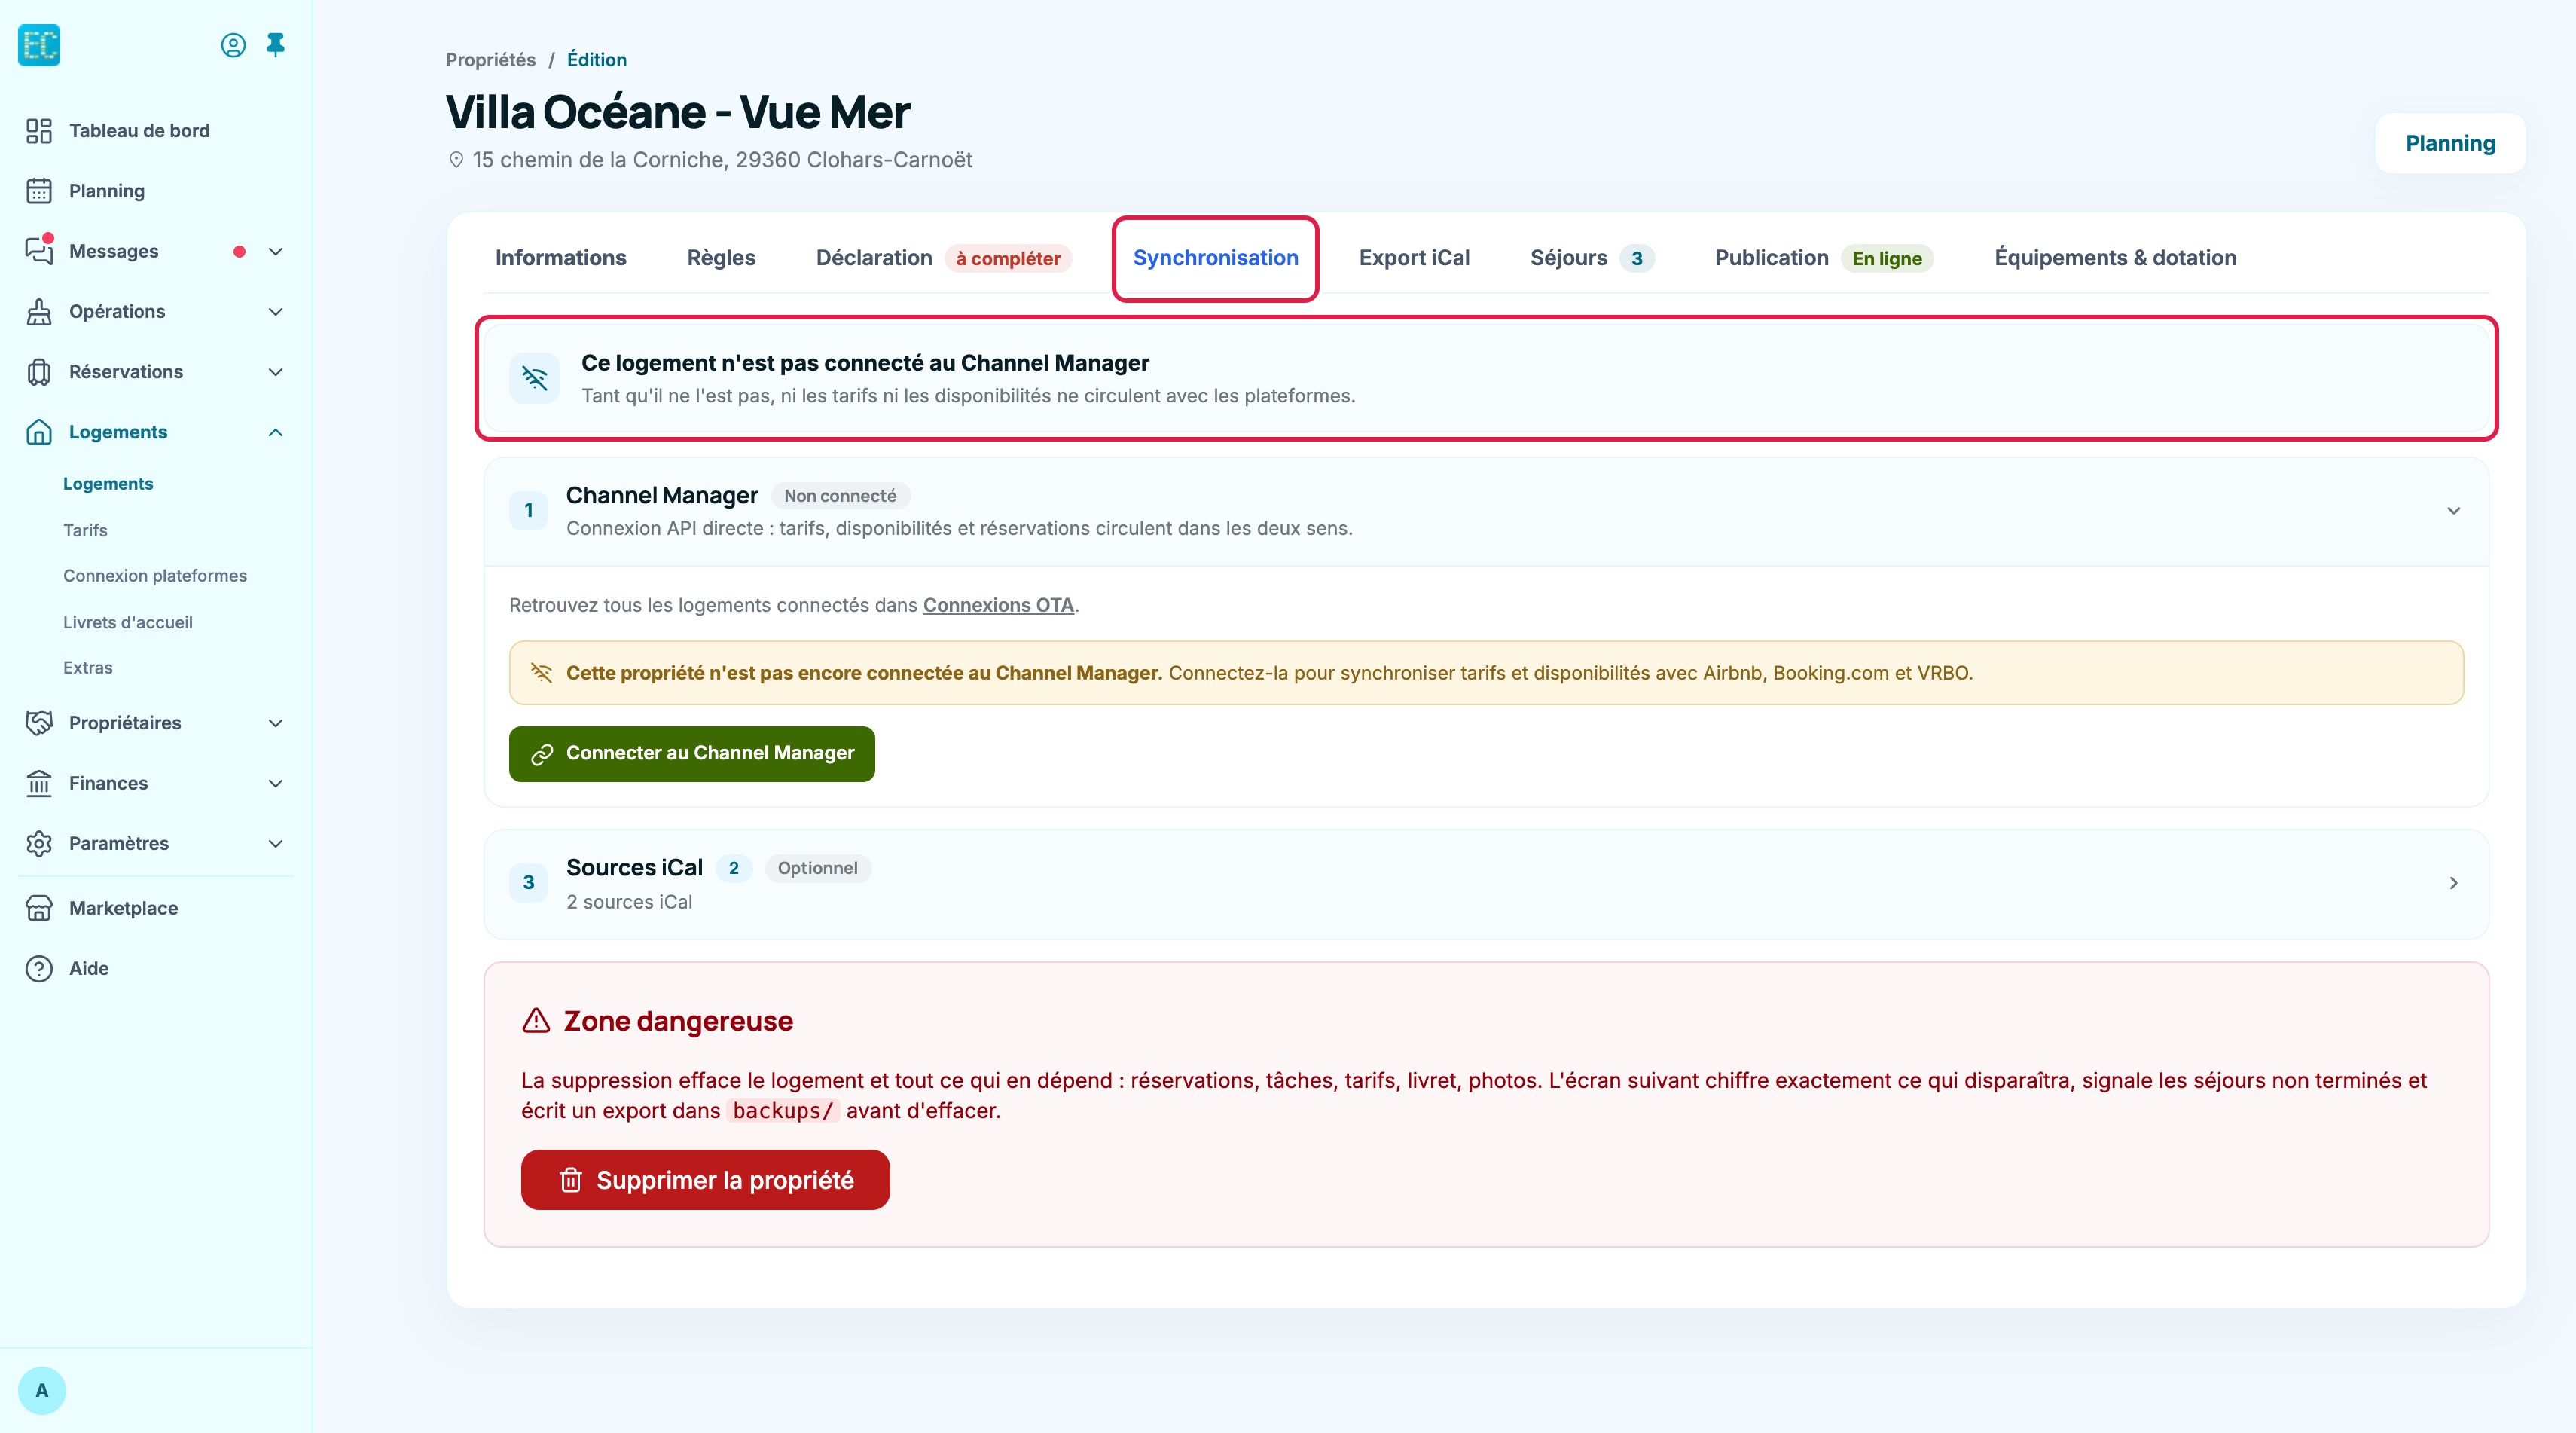The width and height of the screenshot is (2576, 1433).
Task: Go to Propriétés breadcrumb link
Action: coord(490,60)
